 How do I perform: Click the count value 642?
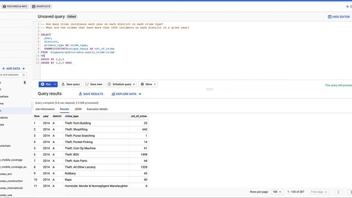(x=145, y=130)
